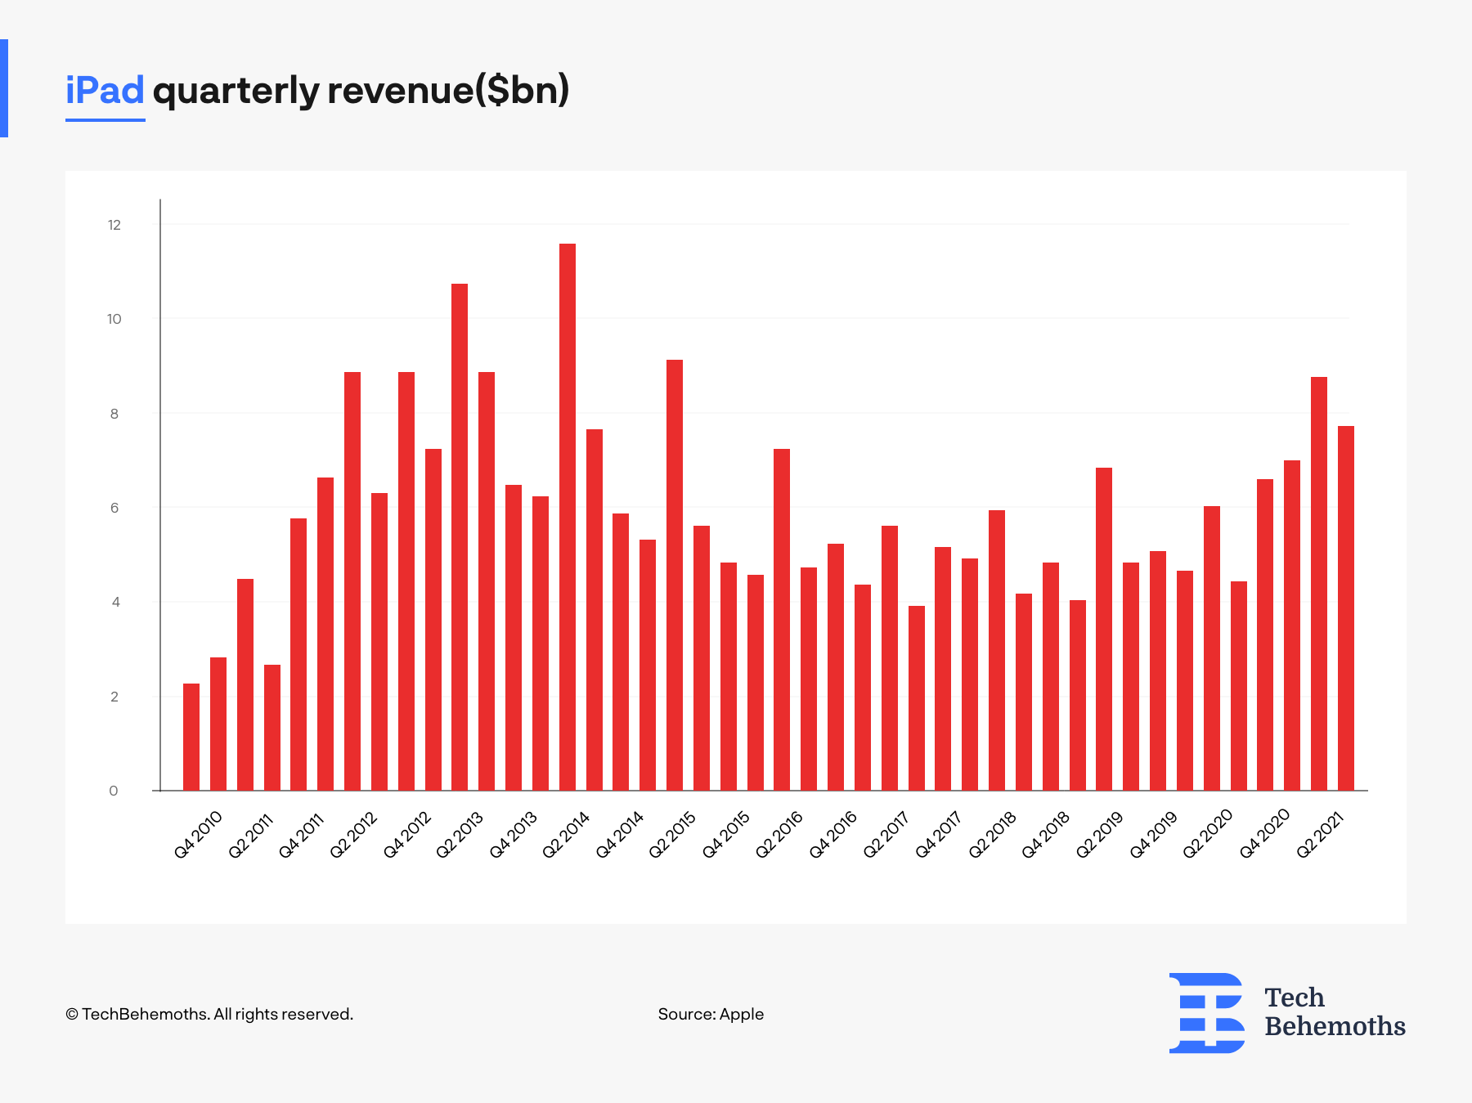Select the bar above the Q4 2014 label
Screen dimensions: 1472x1103
[x=621, y=652]
